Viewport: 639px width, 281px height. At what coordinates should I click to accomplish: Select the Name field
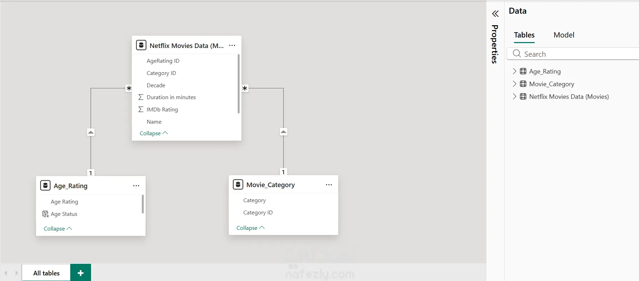(154, 122)
